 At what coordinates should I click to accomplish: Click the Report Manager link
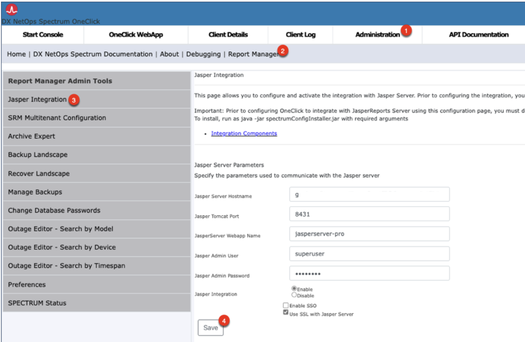pos(253,54)
